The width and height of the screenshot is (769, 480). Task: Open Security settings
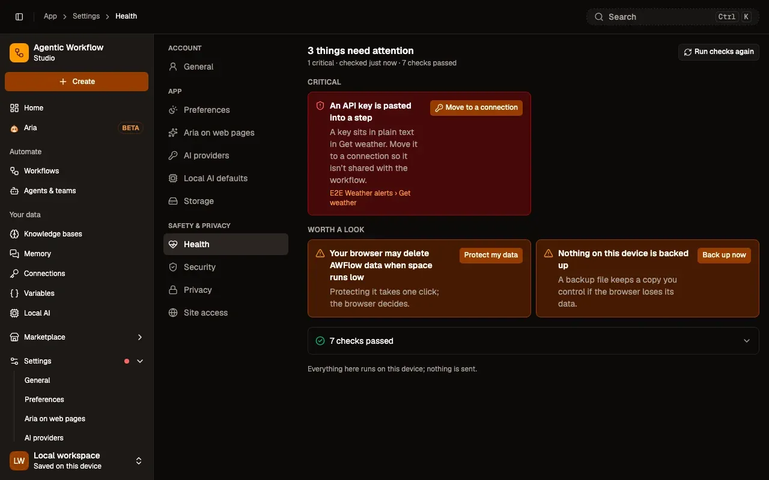226,267
